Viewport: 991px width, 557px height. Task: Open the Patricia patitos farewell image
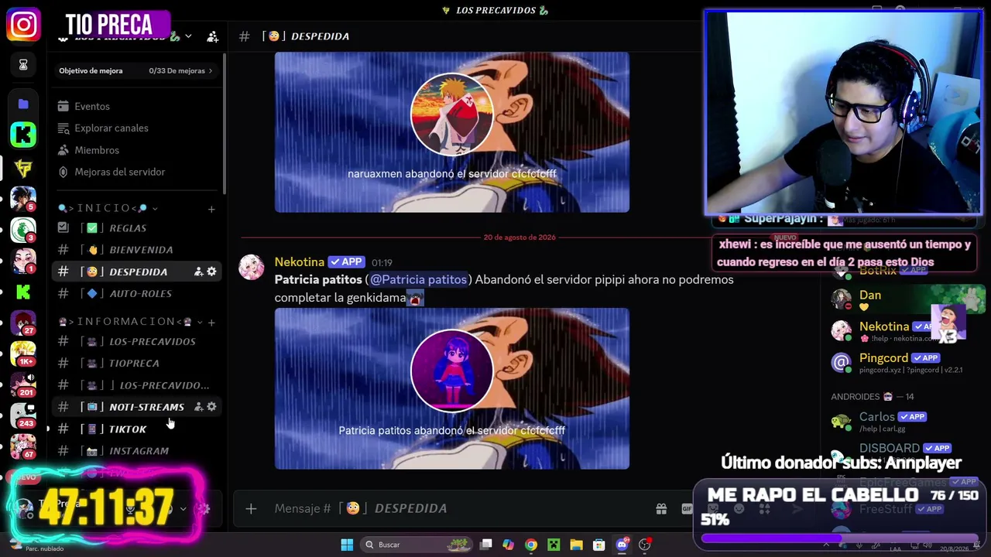(452, 388)
